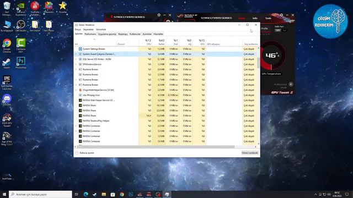The height and width of the screenshot is (198, 353).
Task: Open the yellow star Oyunlar desktop folder
Action: tap(62, 7)
